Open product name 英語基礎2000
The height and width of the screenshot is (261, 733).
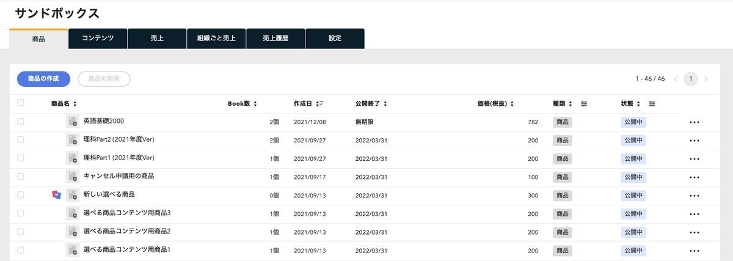pos(104,121)
